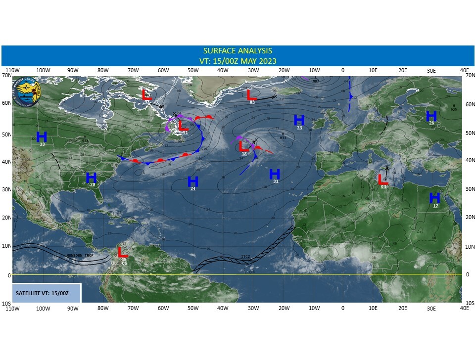Click the red L low south of Iceland

pyautogui.click(x=252, y=94)
